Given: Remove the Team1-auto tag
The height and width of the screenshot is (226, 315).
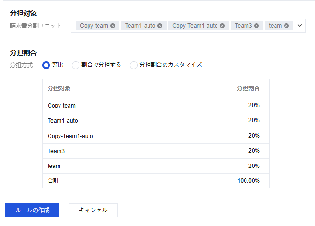Looking at the screenshot, I should click(x=160, y=26).
